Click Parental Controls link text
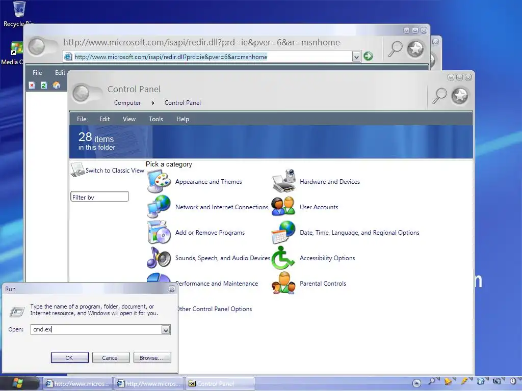 point(323,284)
